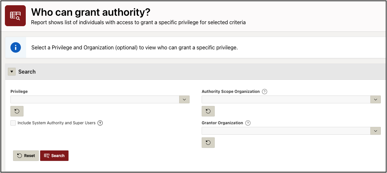Reset the Grantor Organization field via its icon
This screenshot has height=173, width=387.
208,143
